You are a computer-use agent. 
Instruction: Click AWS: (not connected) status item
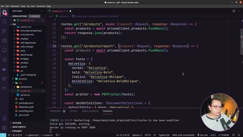[183, 135]
